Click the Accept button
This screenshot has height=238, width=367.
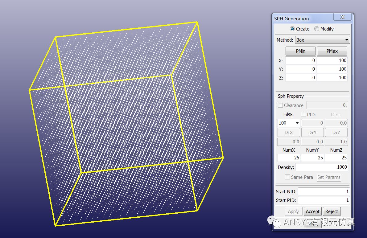(313, 211)
